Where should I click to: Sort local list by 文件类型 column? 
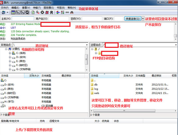click(50, 76)
